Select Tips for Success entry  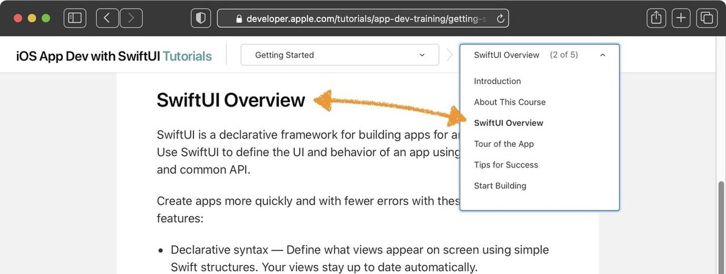coord(506,165)
